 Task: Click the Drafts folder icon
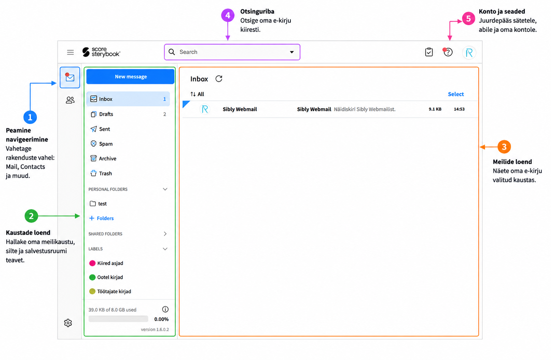(x=93, y=114)
